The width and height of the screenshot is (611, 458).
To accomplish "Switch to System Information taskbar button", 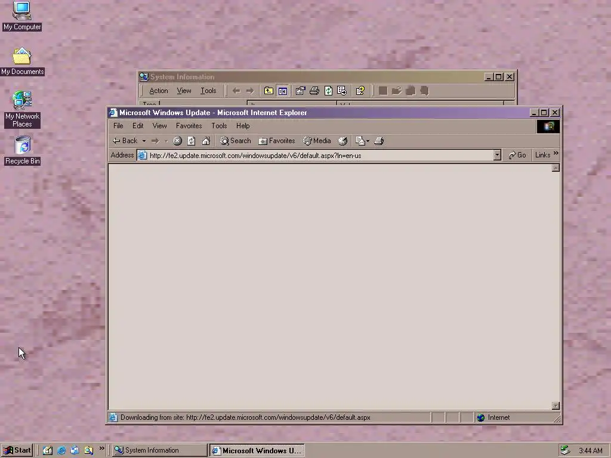I will pyautogui.click(x=160, y=450).
